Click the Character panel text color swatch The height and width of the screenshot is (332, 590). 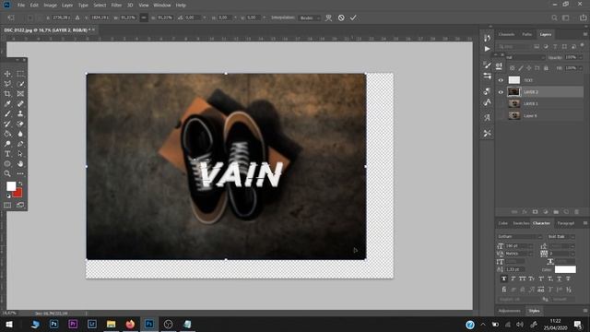565,269
